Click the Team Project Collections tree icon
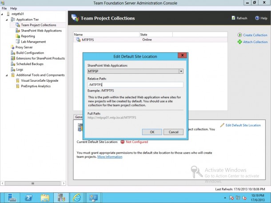271x203 pixels. 18,25
